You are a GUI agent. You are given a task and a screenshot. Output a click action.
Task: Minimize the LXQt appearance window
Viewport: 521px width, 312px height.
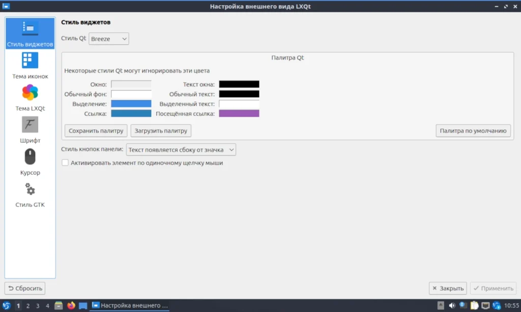497,6
